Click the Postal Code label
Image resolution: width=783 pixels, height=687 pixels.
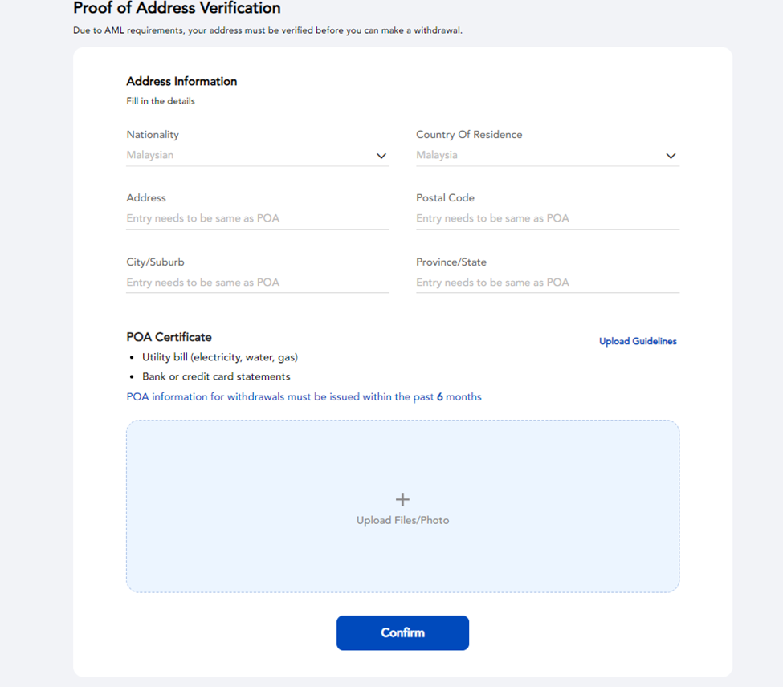point(445,198)
